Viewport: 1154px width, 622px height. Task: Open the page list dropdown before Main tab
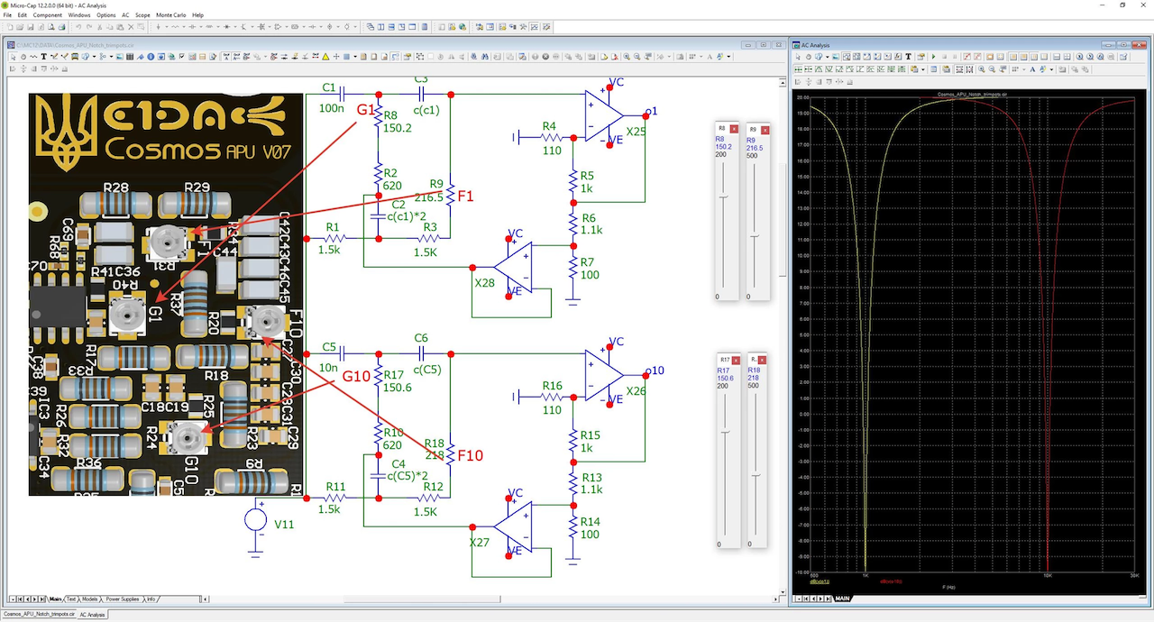tap(13, 599)
